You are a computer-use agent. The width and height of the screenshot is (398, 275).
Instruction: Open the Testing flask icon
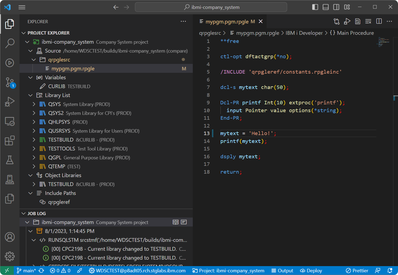coord(10,160)
